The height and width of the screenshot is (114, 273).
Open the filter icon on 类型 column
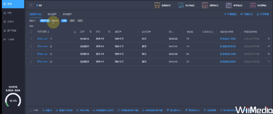click(x=90, y=32)
